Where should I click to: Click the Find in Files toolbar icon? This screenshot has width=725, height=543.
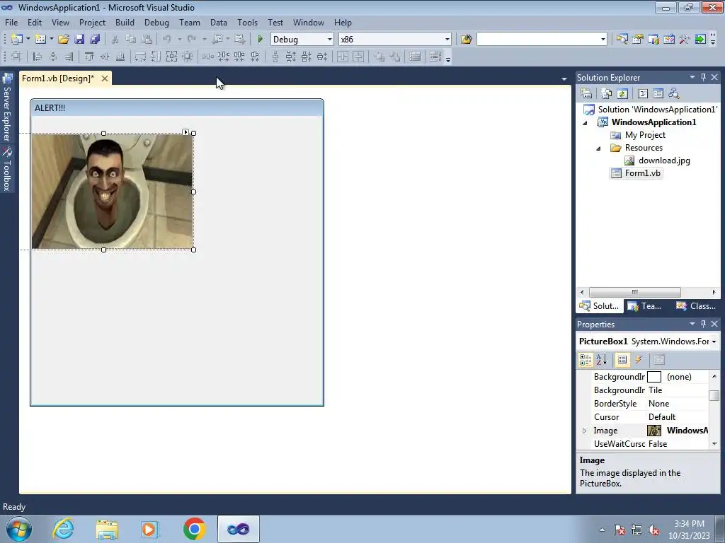466,40
